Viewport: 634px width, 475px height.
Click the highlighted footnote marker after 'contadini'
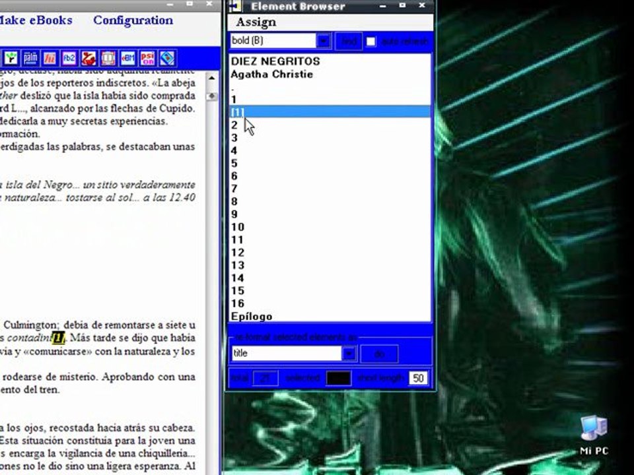tap(59, 337)
